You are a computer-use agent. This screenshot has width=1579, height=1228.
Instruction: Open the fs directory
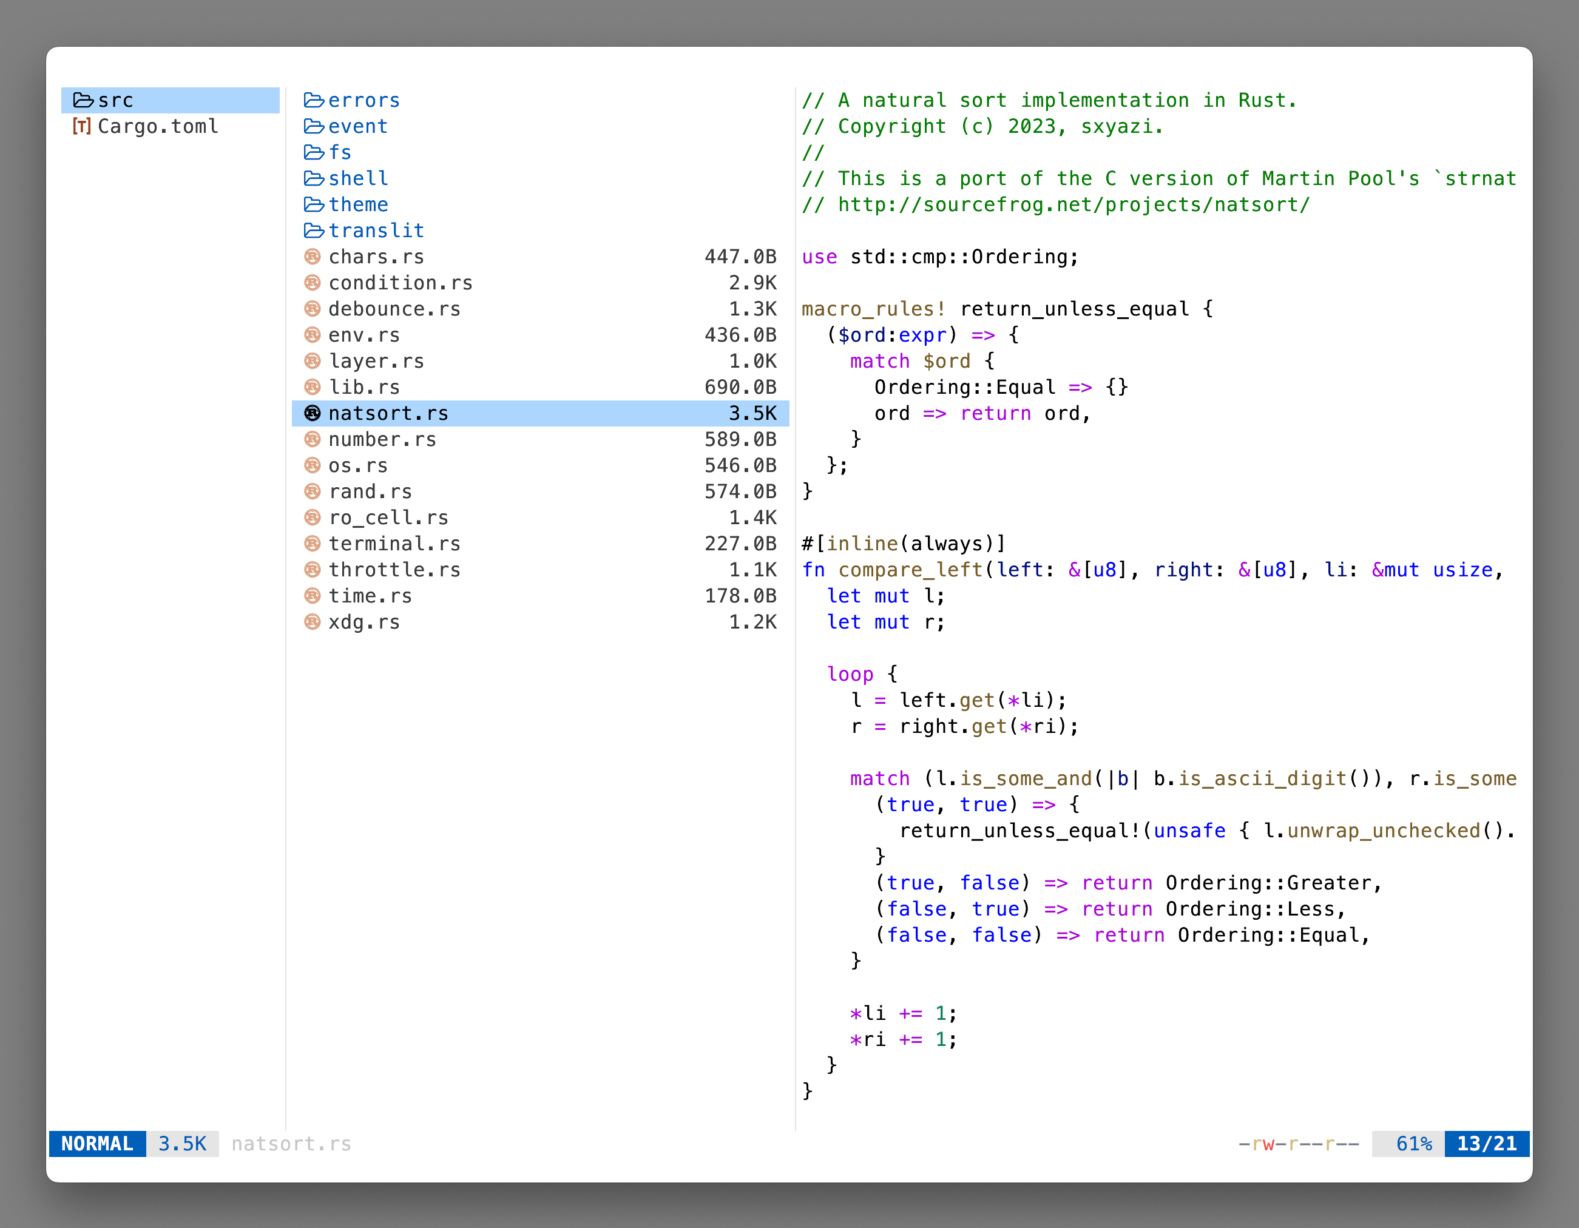[x=339, y=152]
